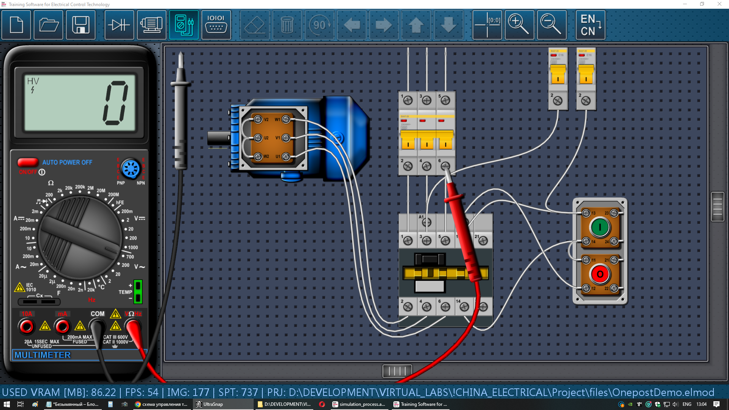
Task: Click the trash bin delete icon
Action: pyautogui.click(x=287, y=25)
